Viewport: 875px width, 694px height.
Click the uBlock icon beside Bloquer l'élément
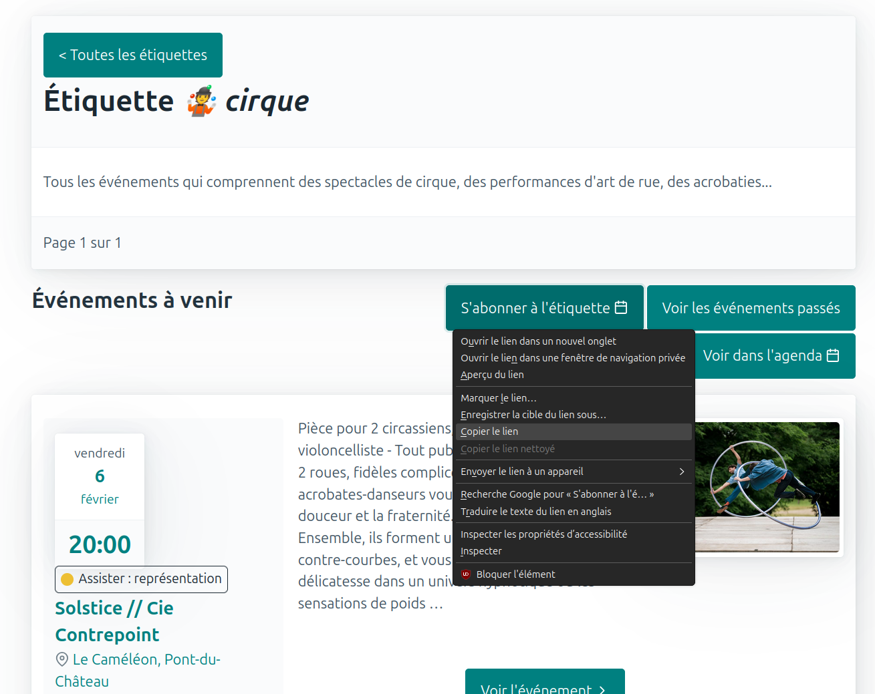click(x=466, y=574)
